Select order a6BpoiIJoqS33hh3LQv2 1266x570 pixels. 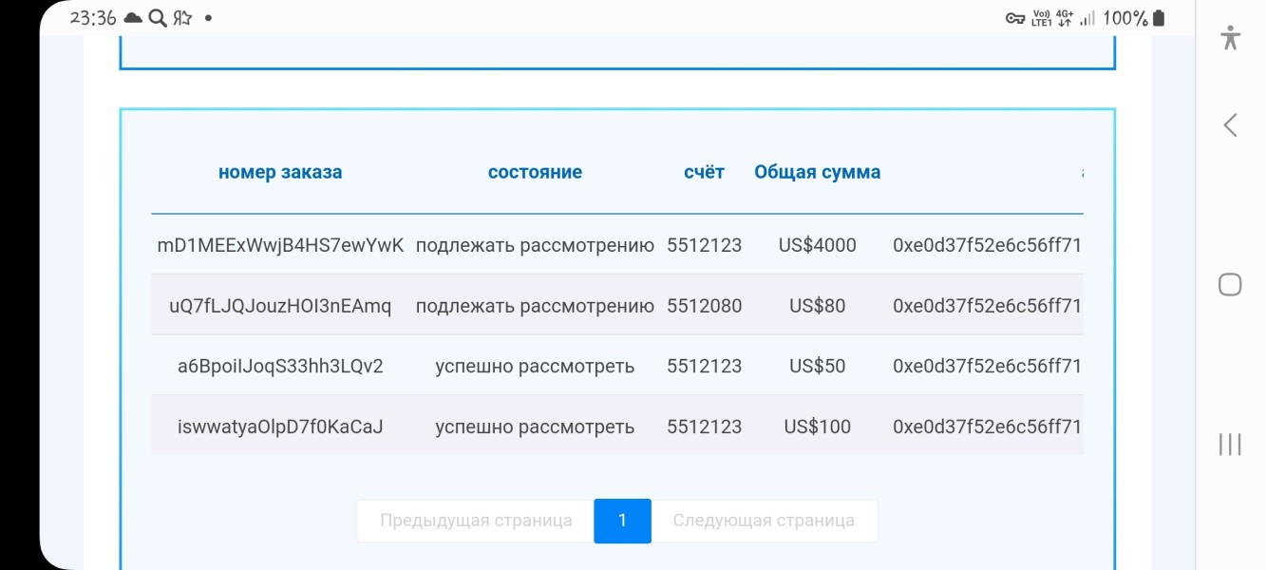tap(280, 366)
